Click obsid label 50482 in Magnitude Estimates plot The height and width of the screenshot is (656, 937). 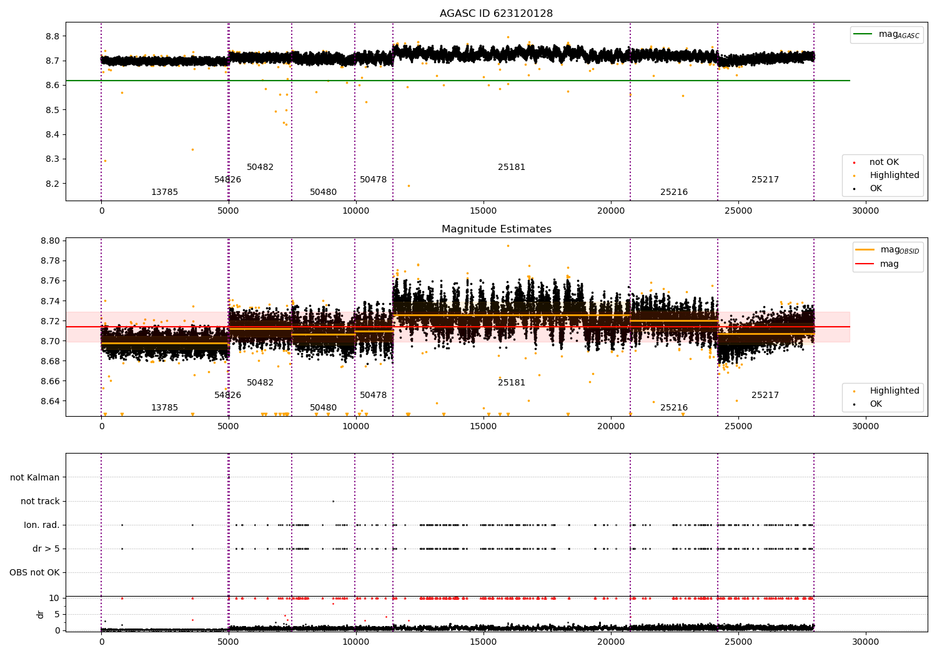(x=260, y=383)
